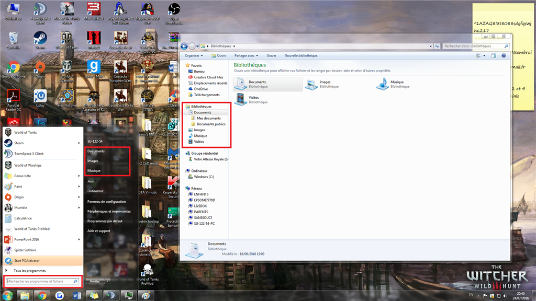536x301 pixels.
Task: Open Panneau de configuration in Start menu
Action: click(x=106, y=202)
